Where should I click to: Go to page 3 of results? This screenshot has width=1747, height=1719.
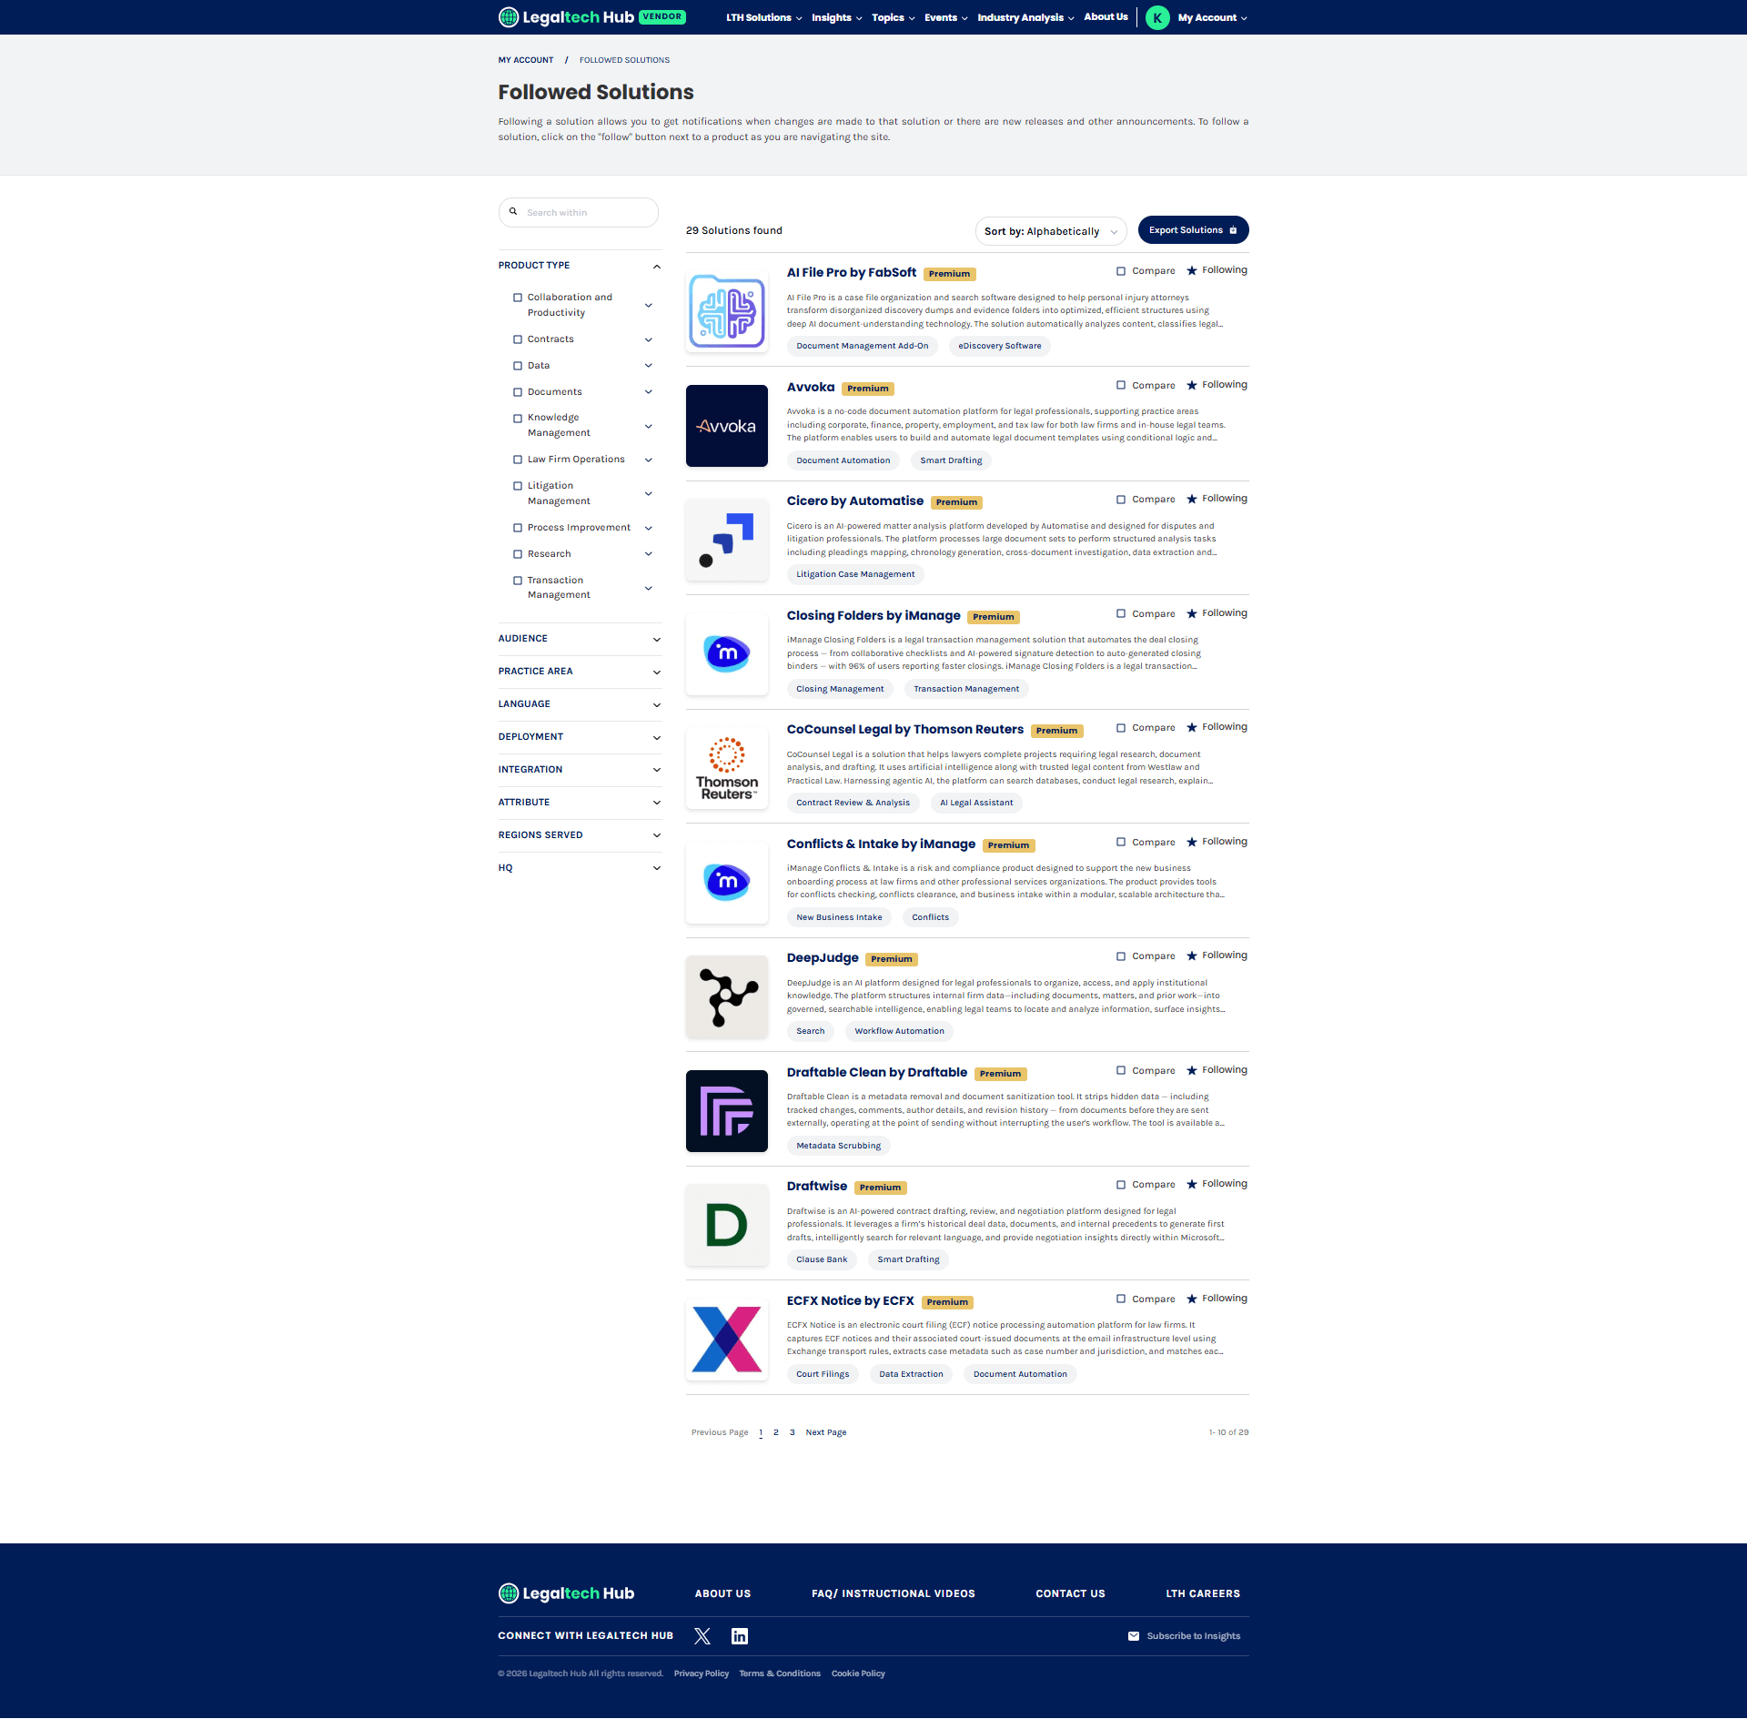click(792, 1432)
